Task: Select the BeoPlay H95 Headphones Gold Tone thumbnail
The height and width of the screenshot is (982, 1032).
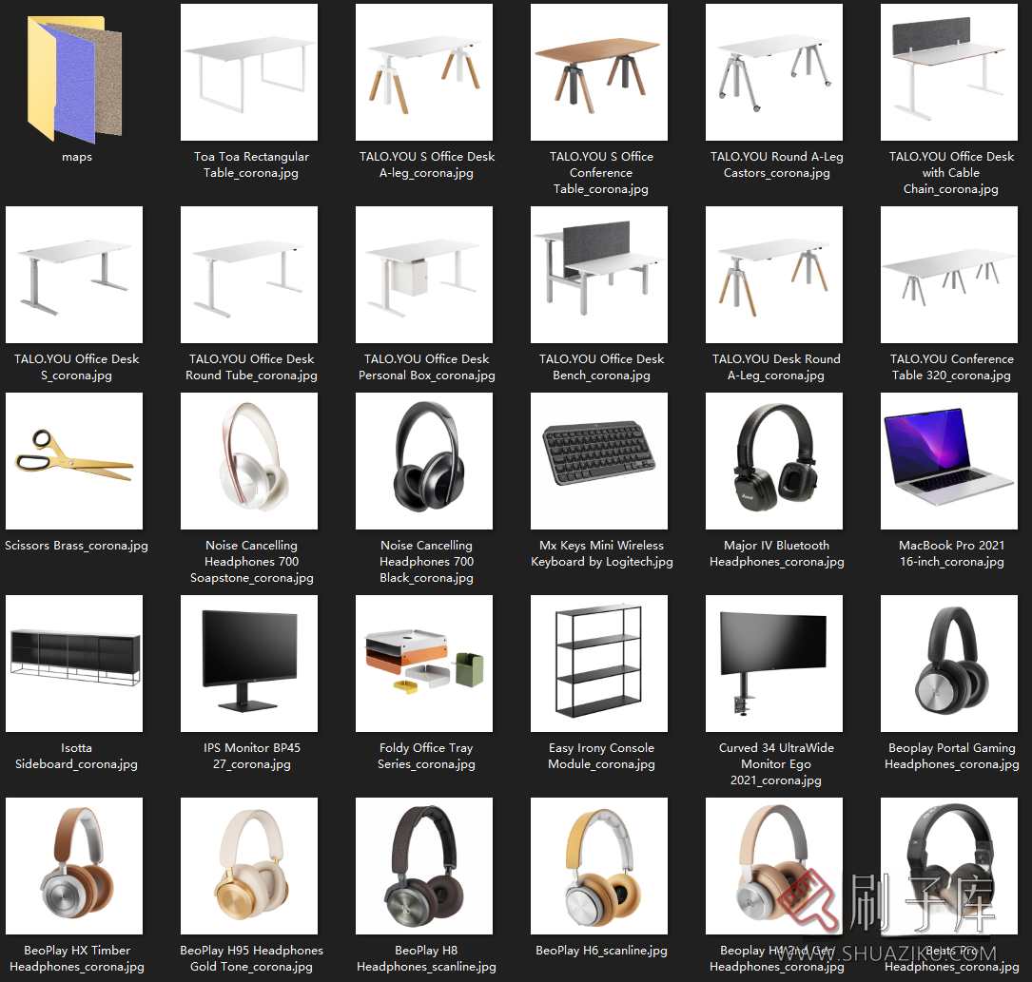Action: (x=249, y=866)
